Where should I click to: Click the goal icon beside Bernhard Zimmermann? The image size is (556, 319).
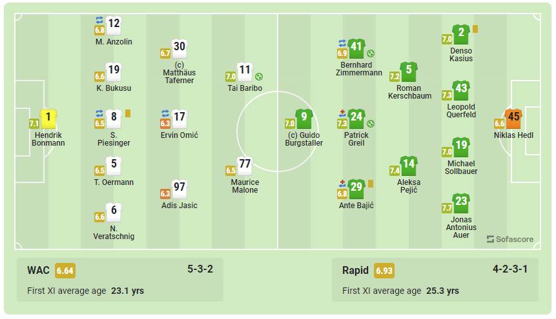coord(371,54)
